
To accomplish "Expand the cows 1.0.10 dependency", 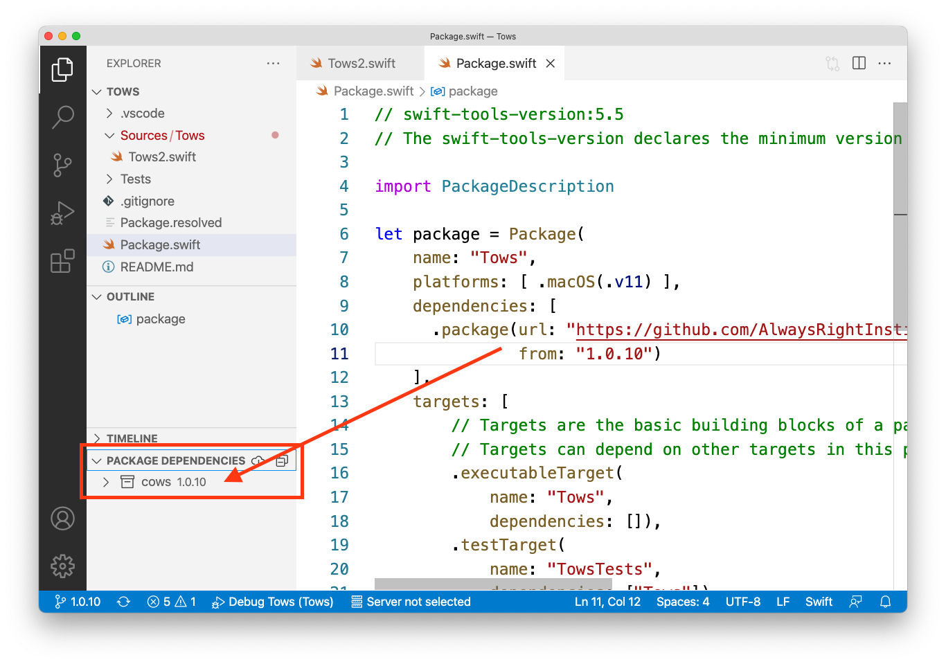I will click(106, 482).
